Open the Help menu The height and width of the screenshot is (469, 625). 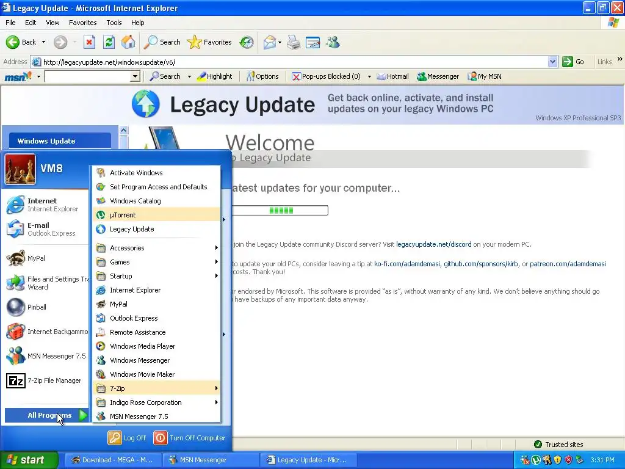pos(137,23)
